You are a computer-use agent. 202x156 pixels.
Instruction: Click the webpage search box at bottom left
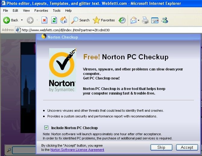[x=24, y=150]
